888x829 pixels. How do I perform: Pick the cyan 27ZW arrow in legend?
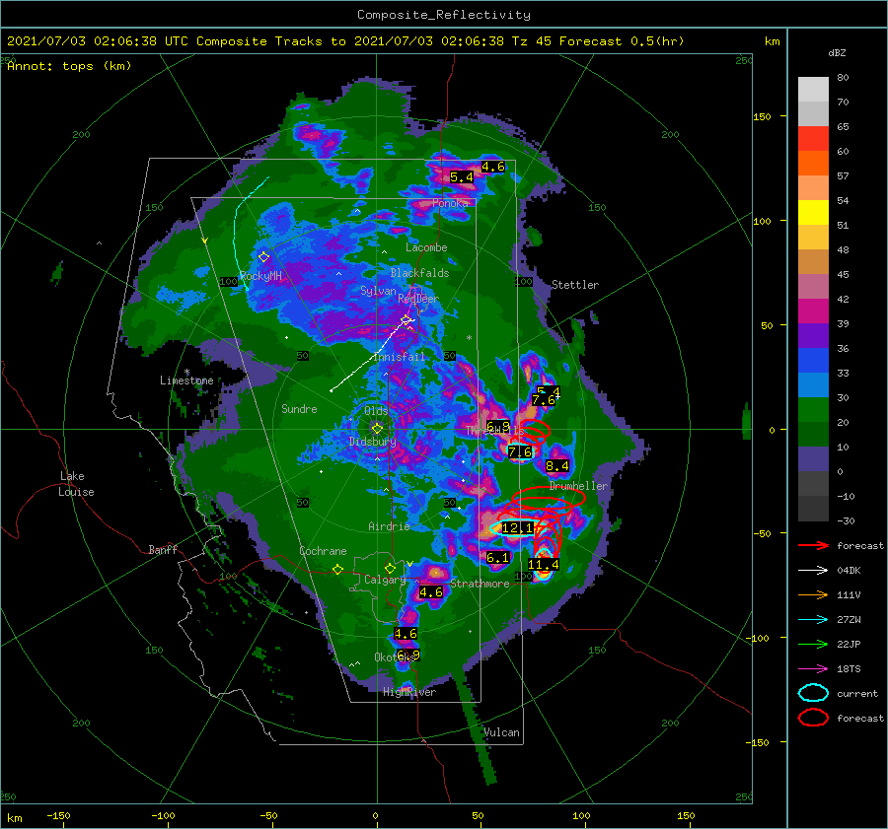pyautogui.click(x=813, y=620)
